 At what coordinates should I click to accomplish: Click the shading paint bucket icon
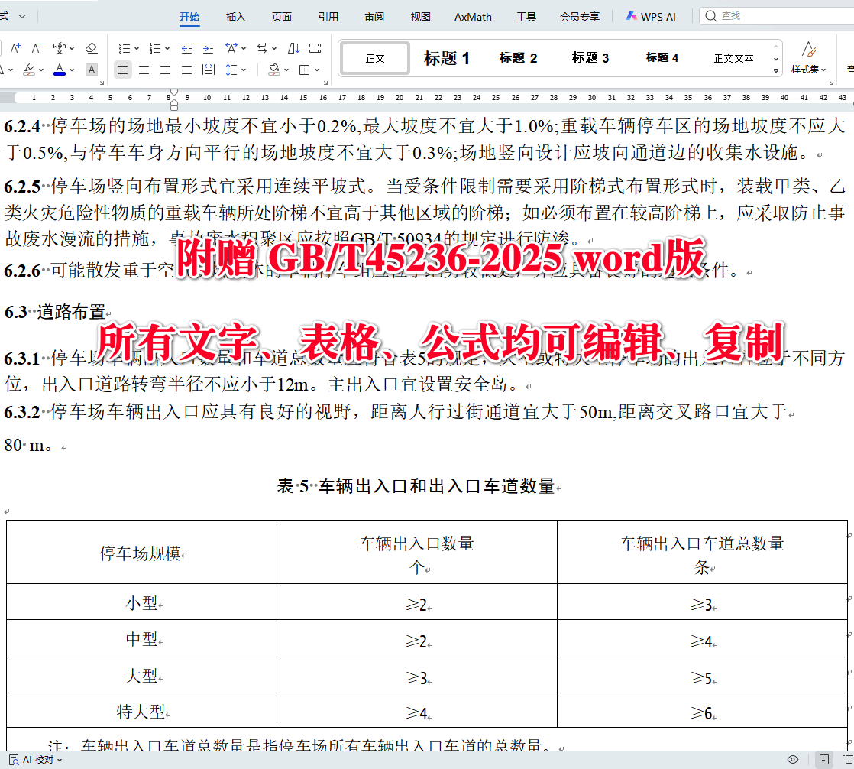coord(273,70)
